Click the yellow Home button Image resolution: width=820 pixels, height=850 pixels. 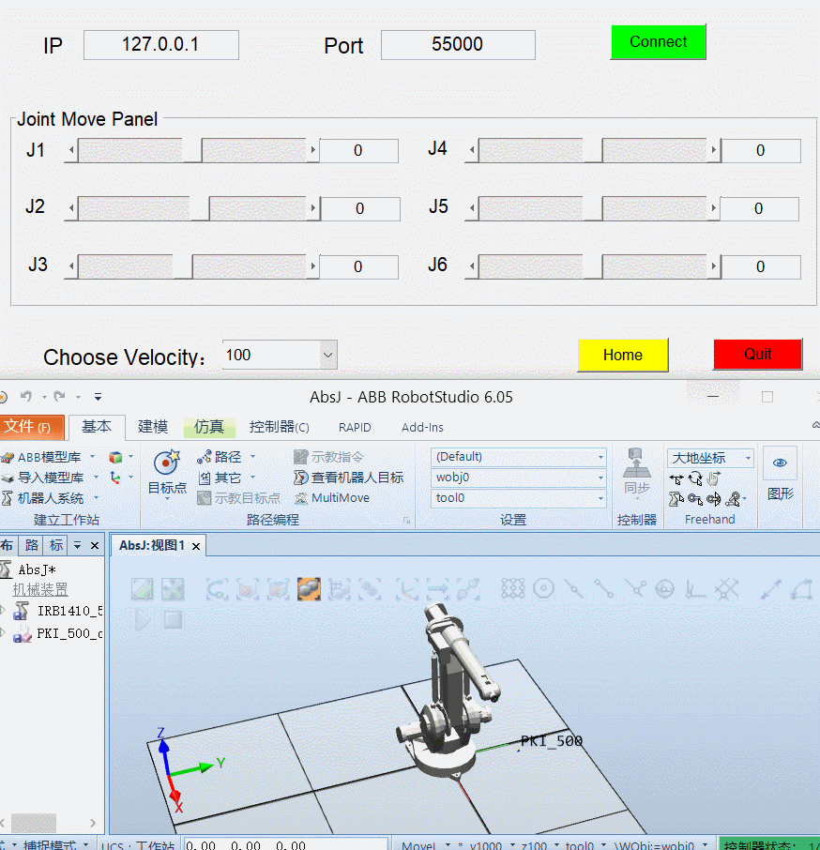click(622, 356)
